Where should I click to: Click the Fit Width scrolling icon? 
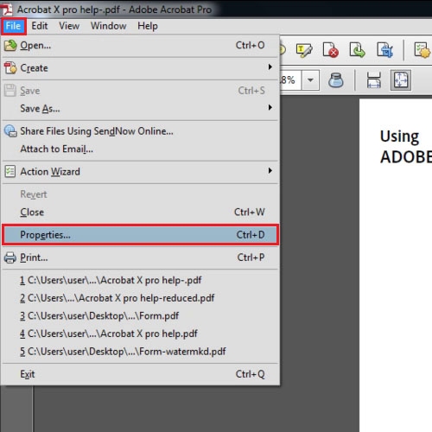point(373,80)
